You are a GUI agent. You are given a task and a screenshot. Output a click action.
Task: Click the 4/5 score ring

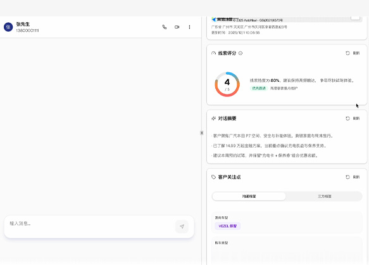227,84
